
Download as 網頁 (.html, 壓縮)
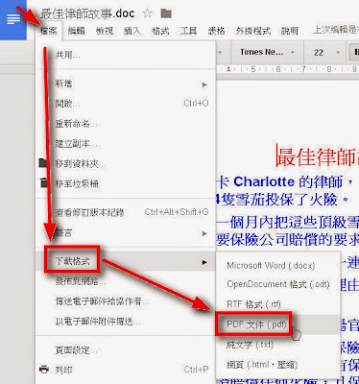click(277, 365)
